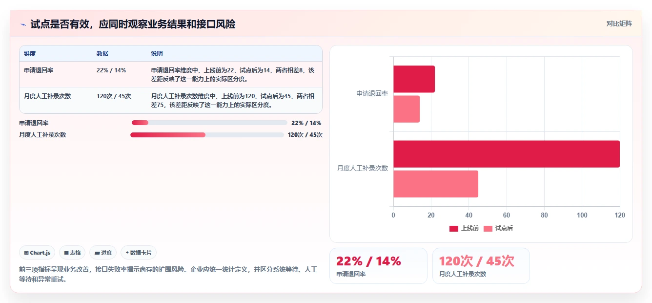The width and height of the screenshot is (652, 303).
Task: Click the 月度人工补录次数 chart axis label
Action: tap(363, 169)
